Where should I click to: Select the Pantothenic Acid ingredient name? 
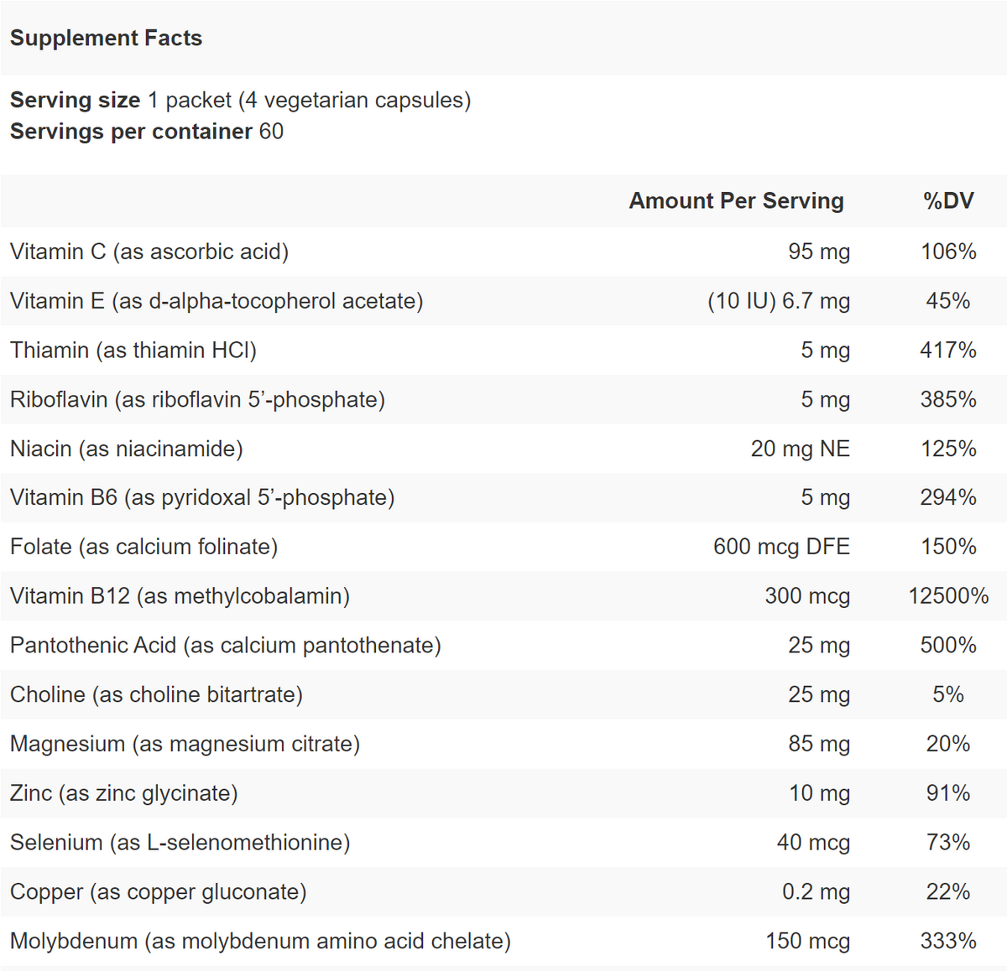click(226, 646)
